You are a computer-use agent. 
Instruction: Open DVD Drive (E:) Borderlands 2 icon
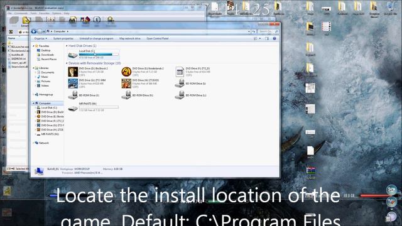point(126,72)
